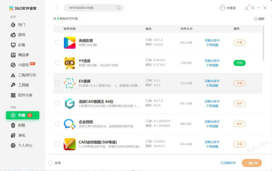Check the YY语音 checkbox
The image size is (272, 171).
click(x=57, y=62)
